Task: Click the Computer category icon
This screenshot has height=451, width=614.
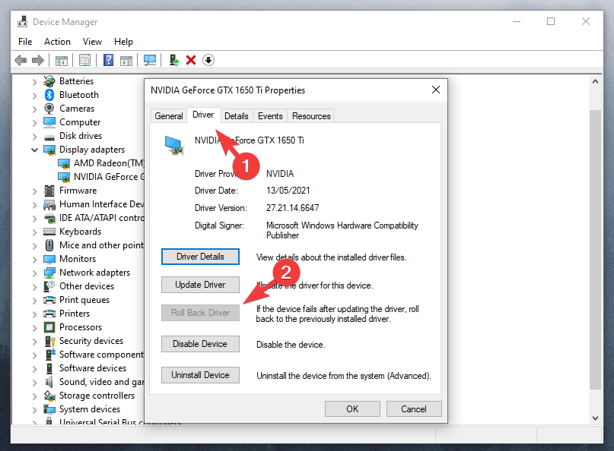Action: 49,122
